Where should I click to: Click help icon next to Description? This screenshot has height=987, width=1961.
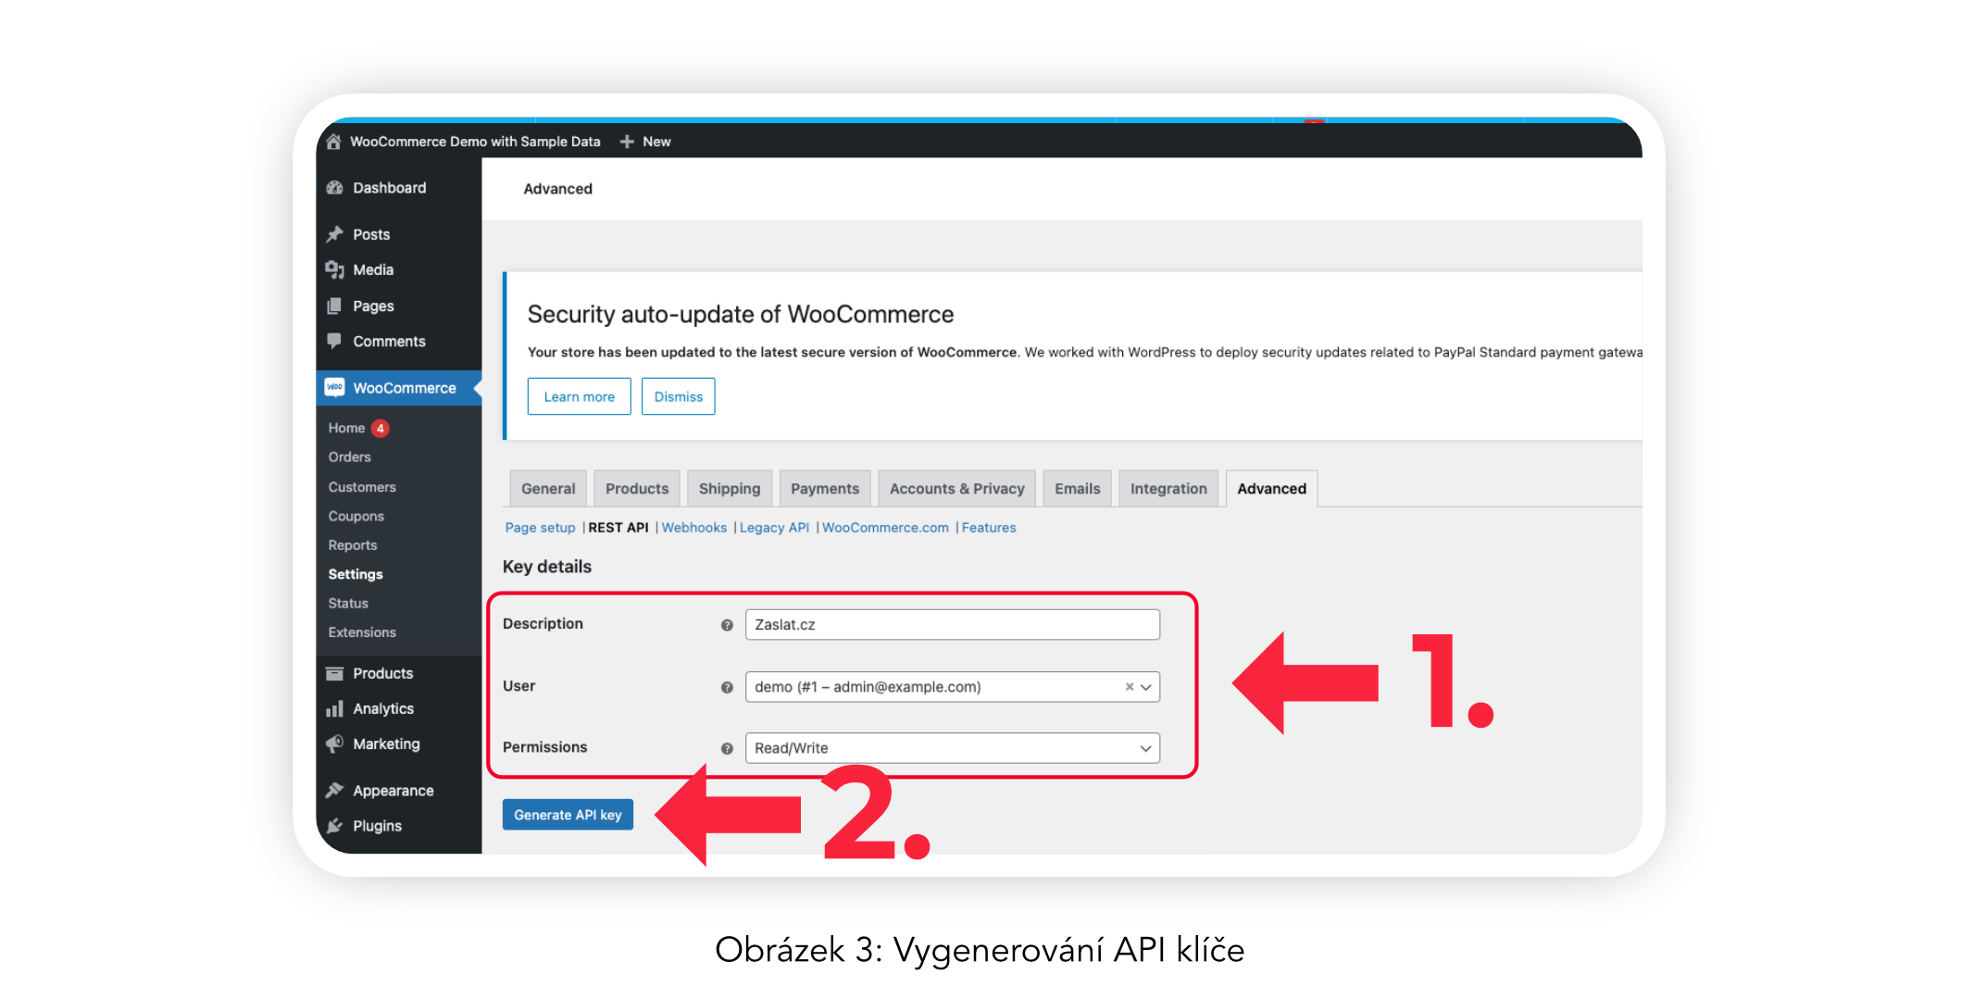[x=727, y=625]
